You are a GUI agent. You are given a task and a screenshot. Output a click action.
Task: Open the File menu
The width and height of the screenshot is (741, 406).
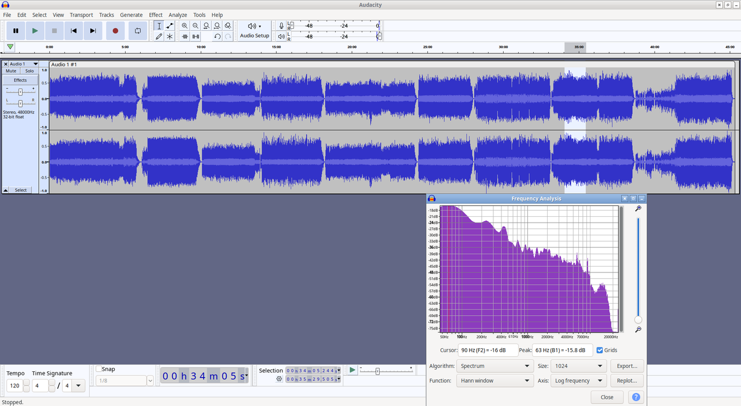pos(7,15)
